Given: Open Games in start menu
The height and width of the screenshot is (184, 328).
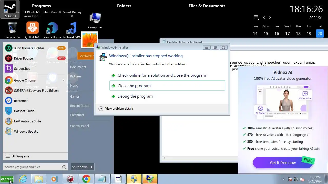Looking at the screenshot, I should coord(75,96).
